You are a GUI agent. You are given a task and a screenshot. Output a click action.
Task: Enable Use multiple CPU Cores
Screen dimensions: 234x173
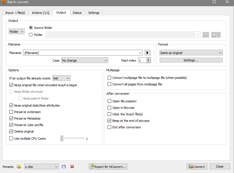pyautogui.click(x=11, y=139)
